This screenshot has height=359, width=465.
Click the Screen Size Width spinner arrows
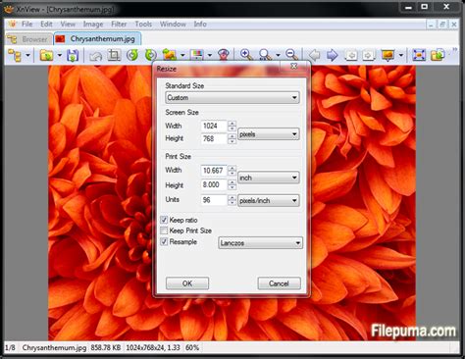[232, 126]
